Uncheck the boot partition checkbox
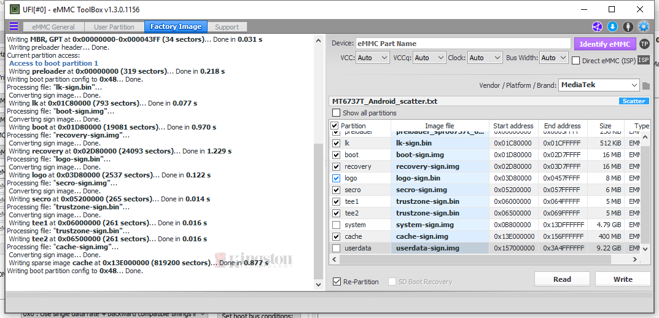This screenshot has height=318, width=659. (x=336, y=155)
